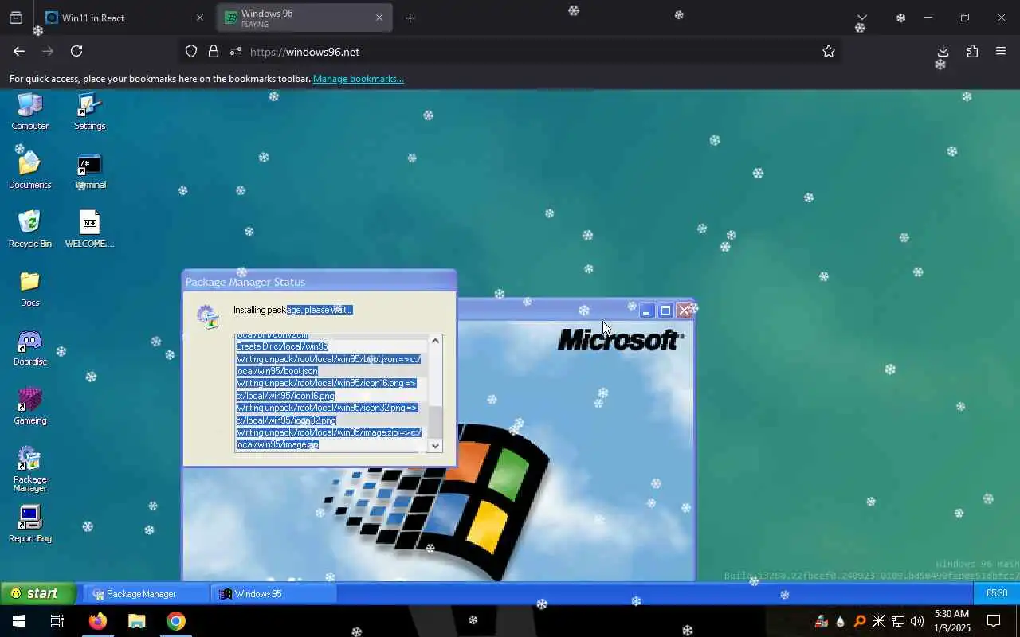This screenshot has width=1020, height=637.
Task: Expand the list all tabs dropdown
Action: click(861, 18)
